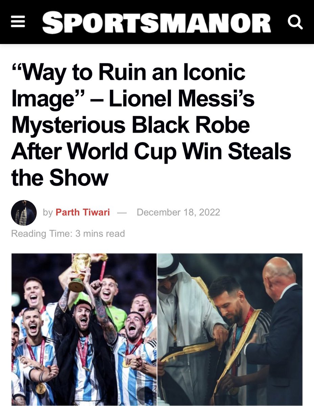Go to the Sportsmanor logo homepage

click(157, 22)
